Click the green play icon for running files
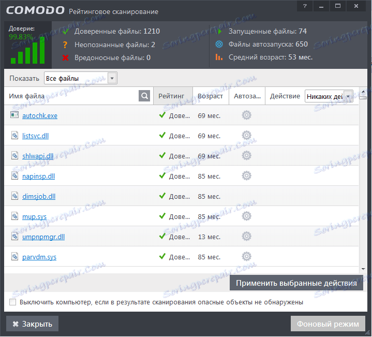Image resolution: width=372 pixels, height=337 pixels. click(x=220, y=32)
